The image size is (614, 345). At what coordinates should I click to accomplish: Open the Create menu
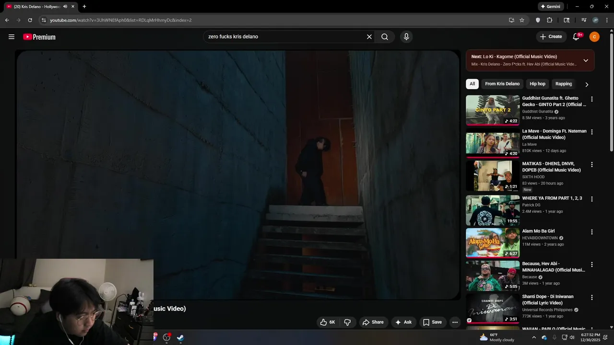click(551, 37)
